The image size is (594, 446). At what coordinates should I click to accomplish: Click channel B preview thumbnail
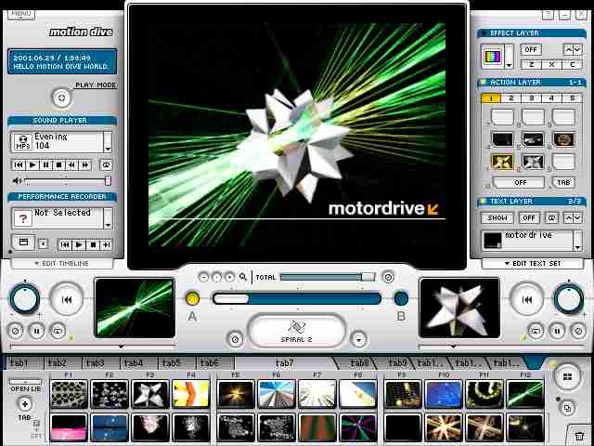pos(459,308)
